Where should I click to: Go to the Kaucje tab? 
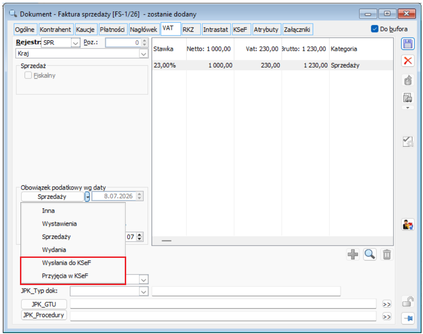pyautogui.click(x=85, y=29)
